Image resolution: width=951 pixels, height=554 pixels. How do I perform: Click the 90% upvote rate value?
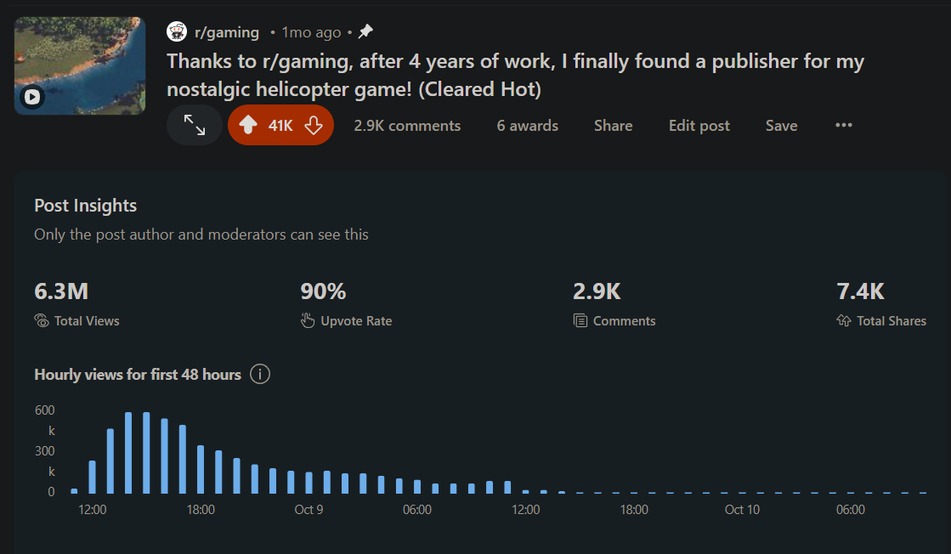[323, 291]
